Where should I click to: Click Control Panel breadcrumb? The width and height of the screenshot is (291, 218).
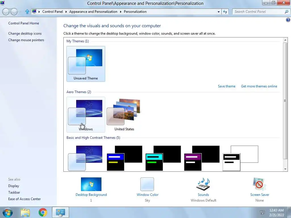pyautogui.click(x=53, y=11)
